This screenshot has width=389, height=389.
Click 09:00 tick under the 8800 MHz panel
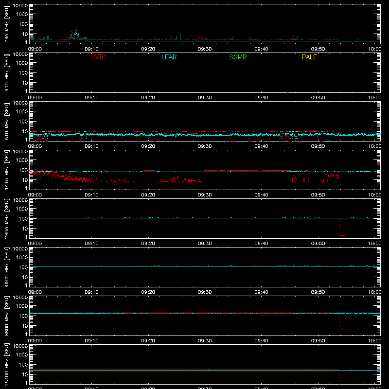point(35,341)
